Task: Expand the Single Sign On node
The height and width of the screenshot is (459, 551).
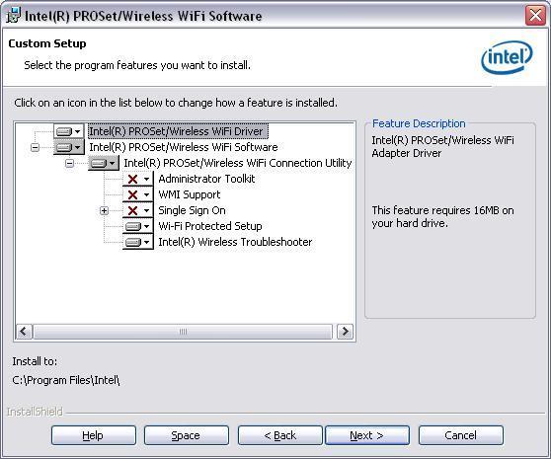Action: [x=104, y=210]
